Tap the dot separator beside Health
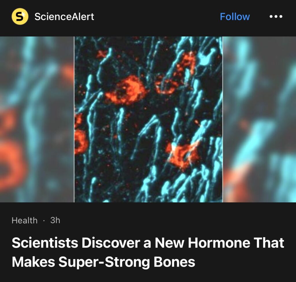 [x=44, y=221]
